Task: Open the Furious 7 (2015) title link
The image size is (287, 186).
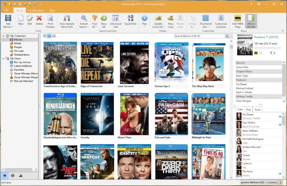Action: [266, 37]
